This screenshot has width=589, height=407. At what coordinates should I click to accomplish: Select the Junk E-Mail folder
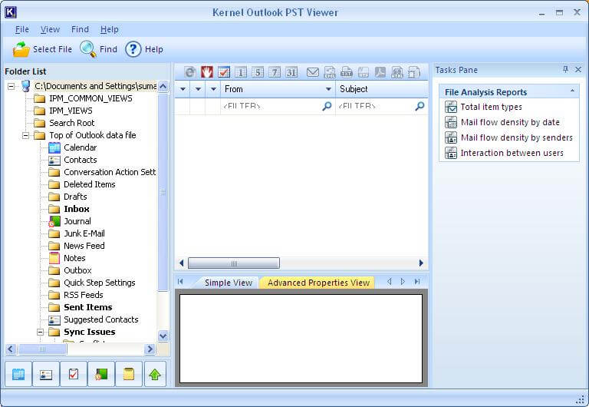point(84,233)
